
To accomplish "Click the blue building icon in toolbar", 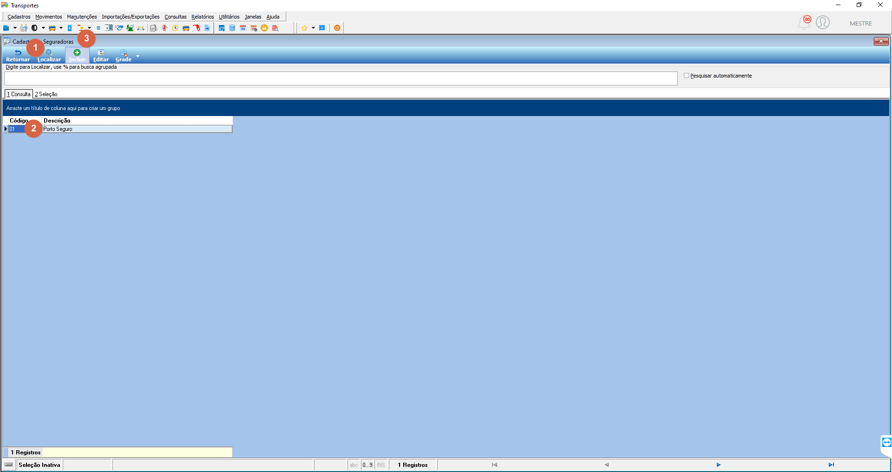I will [6, 28].
